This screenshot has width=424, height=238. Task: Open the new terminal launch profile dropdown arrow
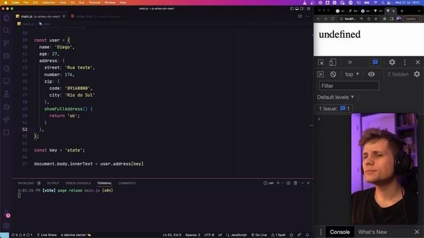282,183
